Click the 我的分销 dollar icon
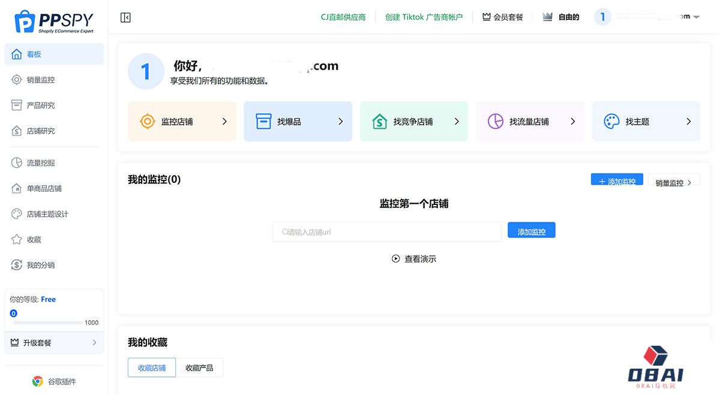The width and height of the screenshot is (720, 395). click(16, 265)
